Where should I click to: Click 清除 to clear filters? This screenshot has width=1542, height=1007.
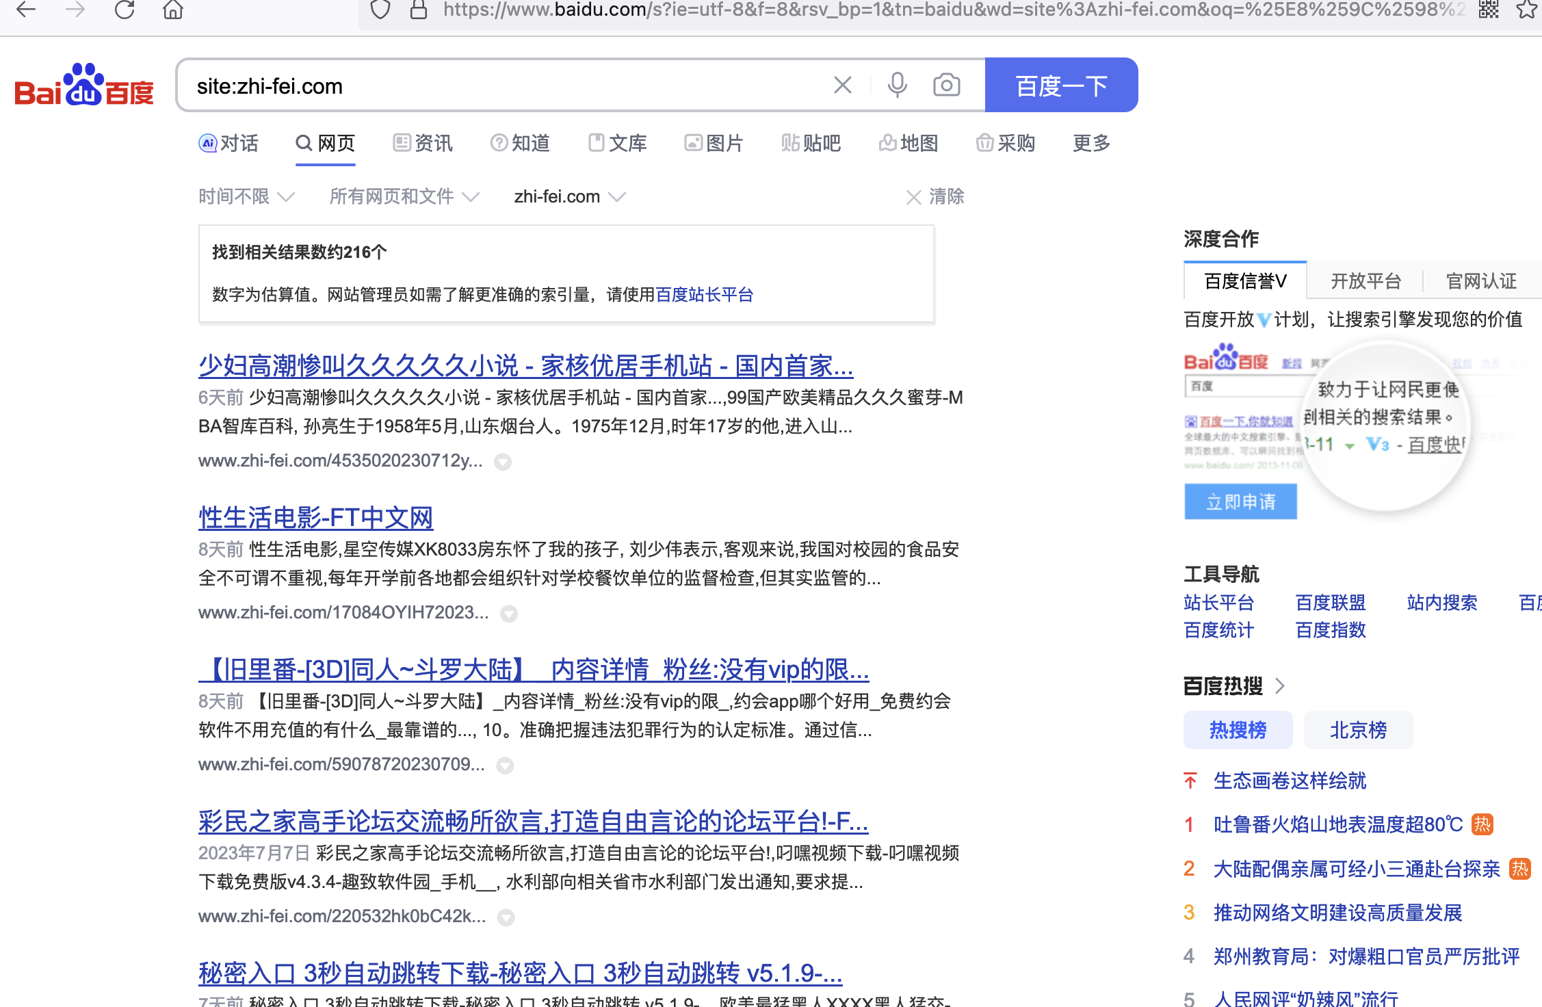pyautogui.click(x=935, y=197)
